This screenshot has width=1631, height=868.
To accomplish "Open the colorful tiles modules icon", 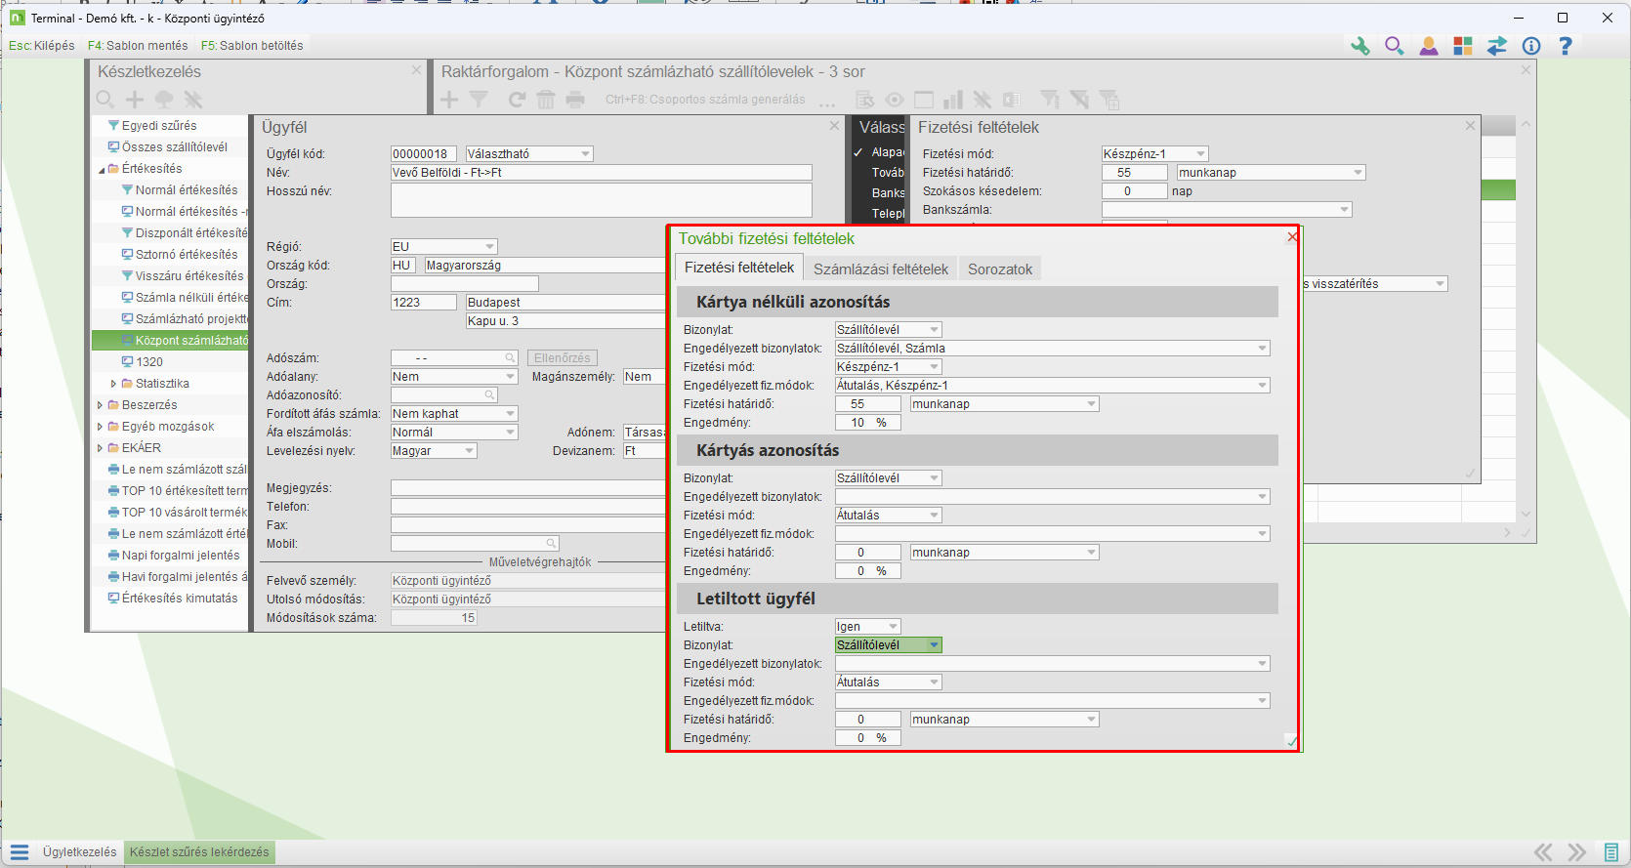I will pyautogui.click(x=1462, y=46).
